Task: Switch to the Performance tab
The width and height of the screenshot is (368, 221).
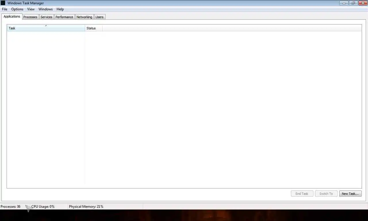Action: (x=64, y=17)
